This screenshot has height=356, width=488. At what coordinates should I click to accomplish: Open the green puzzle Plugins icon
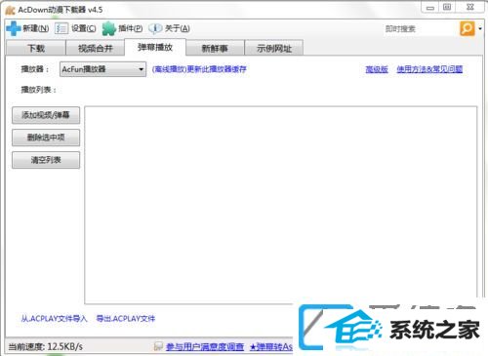pyautogui.click(x=109, y=28)
